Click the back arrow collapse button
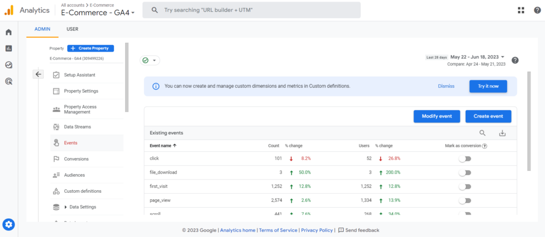545x237 pixels. tap(38, 75)
